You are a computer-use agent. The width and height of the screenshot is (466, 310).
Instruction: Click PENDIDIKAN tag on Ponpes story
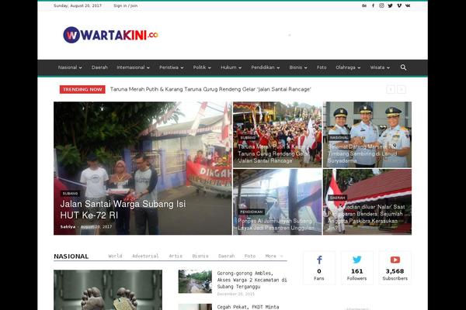[252, 212]
